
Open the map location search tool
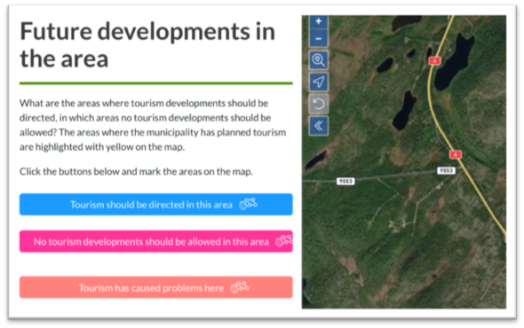(319, 60)
